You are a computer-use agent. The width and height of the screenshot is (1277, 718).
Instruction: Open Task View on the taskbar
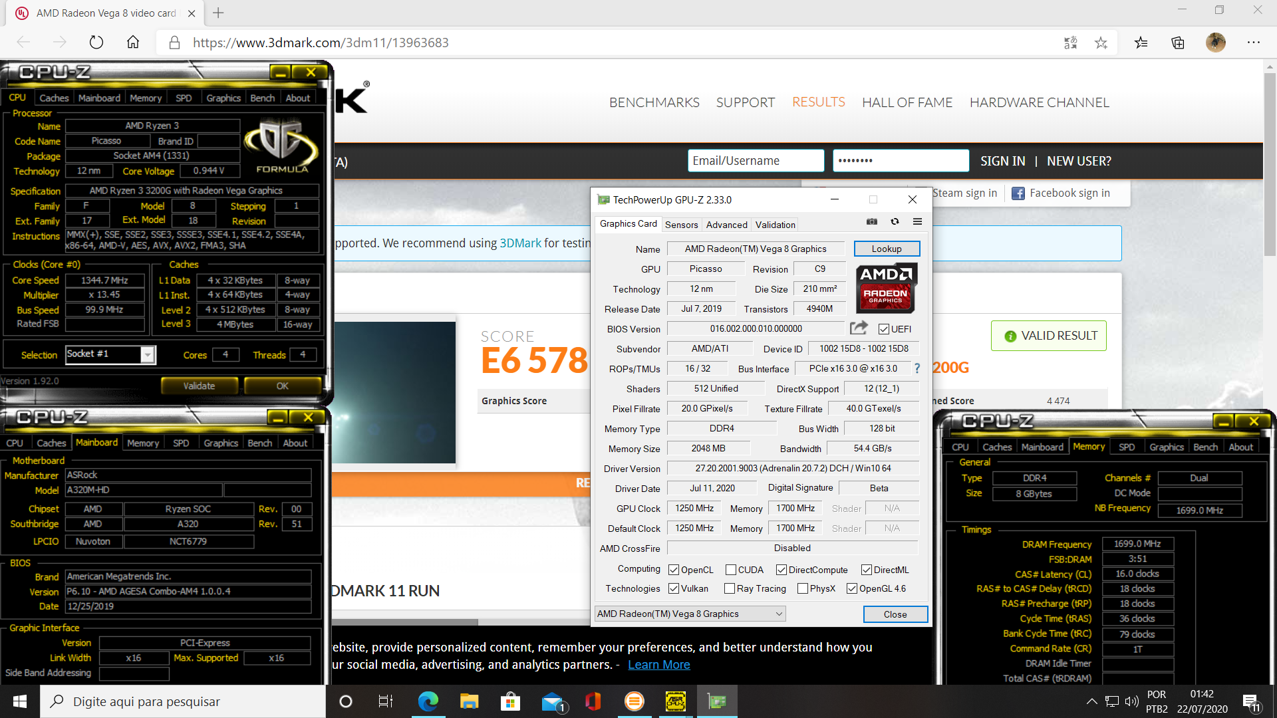click(x=386, y=701)
